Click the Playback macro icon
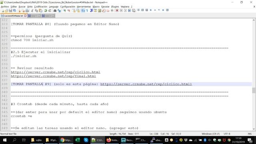 click(x=125, y=11)
